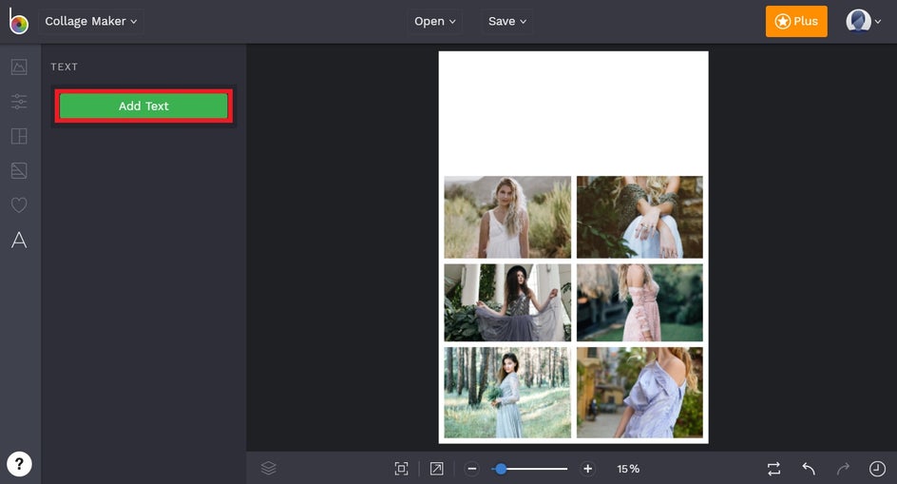Click the green Add Text button
This screenshot has width=897, height=484.
pos(143,106)
